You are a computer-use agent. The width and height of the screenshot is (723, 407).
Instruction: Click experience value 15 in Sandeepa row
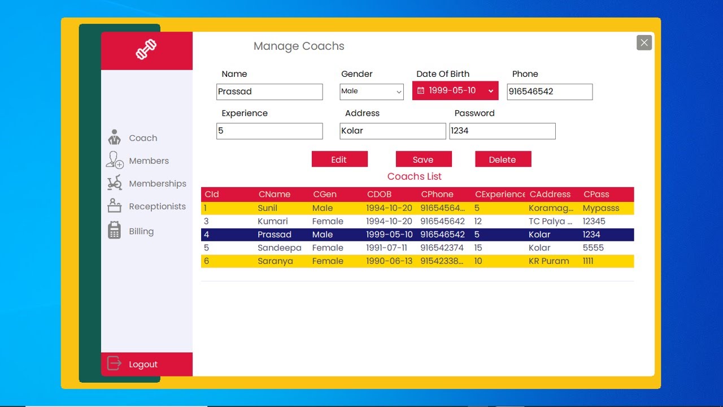coord(499,248)
